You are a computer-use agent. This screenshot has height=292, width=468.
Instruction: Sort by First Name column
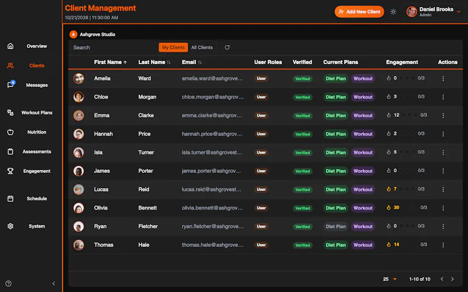111,62
